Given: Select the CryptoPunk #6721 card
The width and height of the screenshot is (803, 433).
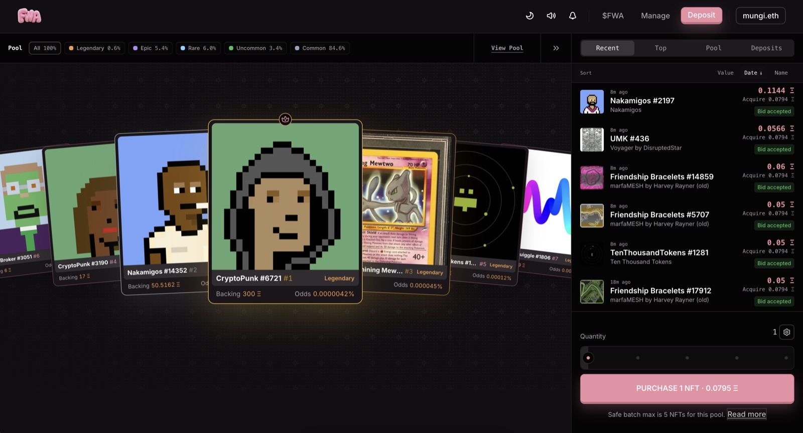Looking at the screenshot, I should [x=285, y=211].
